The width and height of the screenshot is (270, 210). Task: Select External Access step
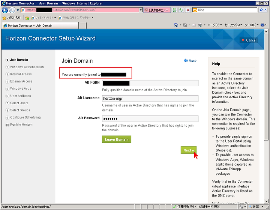point(19,81)
